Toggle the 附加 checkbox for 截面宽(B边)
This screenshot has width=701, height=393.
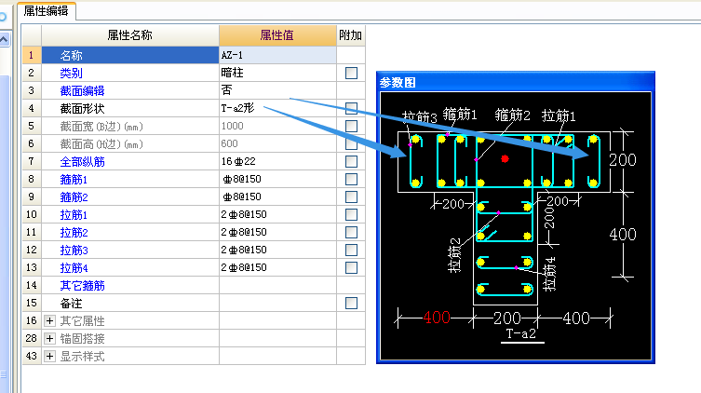(x=351, y=126)
